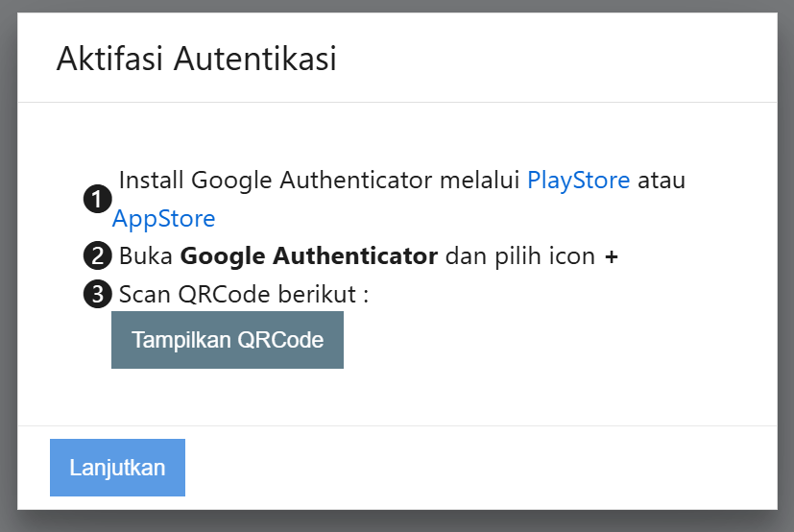Screen dimensions: 794x532
Task: Dismiss dialog via gray backdrop above the title
Action: click(397, 6)
